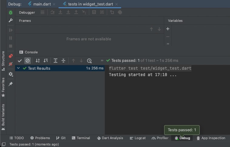
Task: Toggle Sort Alphabetically icon
Action: 38,61
